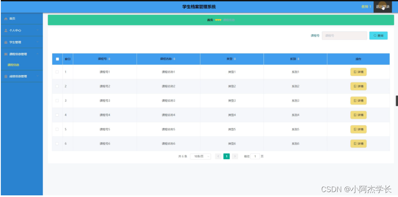Viewport: 398px width, 197px height.
Task: Focus the 课程号 search input field
Action: pos(345,36)
